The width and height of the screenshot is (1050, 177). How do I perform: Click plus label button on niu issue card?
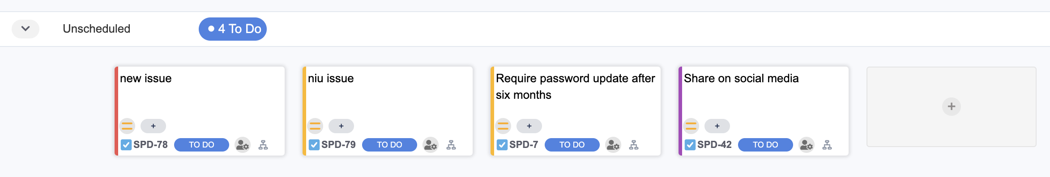tap(341, 126)
